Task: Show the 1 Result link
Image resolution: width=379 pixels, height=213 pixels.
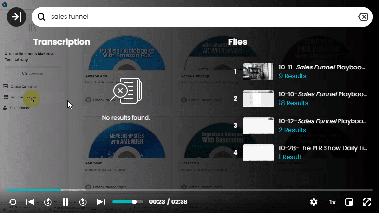Action: pos(290,157)
